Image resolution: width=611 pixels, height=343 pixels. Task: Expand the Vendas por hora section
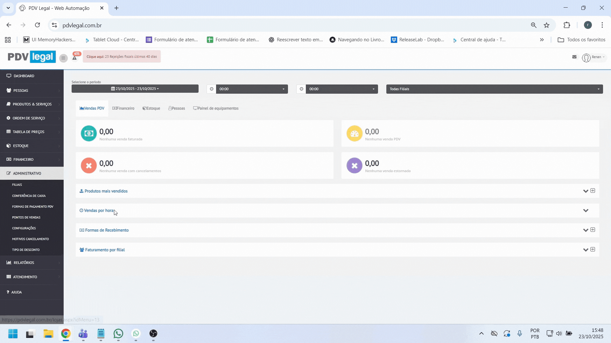click(586, 211)
